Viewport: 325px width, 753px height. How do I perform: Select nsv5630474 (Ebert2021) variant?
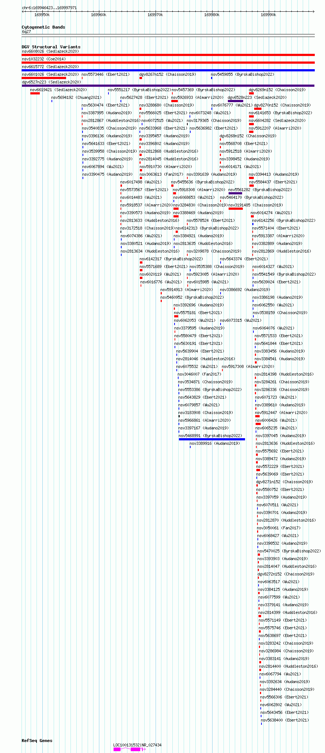pos(106,105)
